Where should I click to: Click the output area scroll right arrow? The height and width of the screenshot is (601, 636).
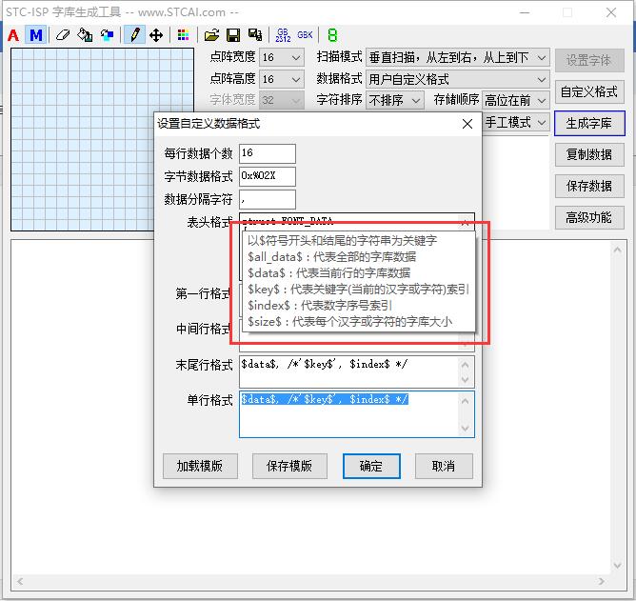601,582
